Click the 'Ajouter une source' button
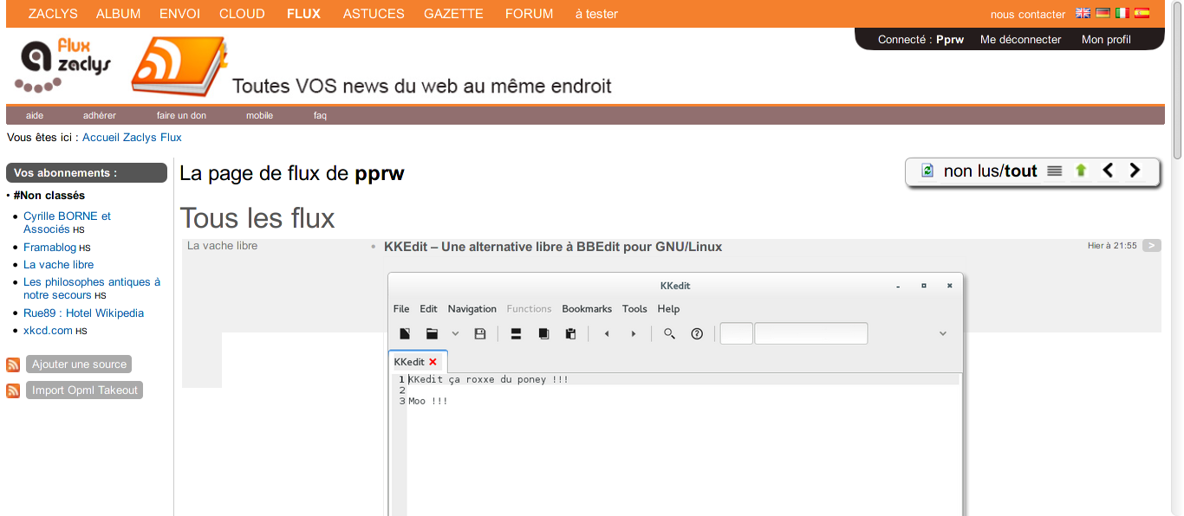1184x516 pixels. click(x=79, y=364)
